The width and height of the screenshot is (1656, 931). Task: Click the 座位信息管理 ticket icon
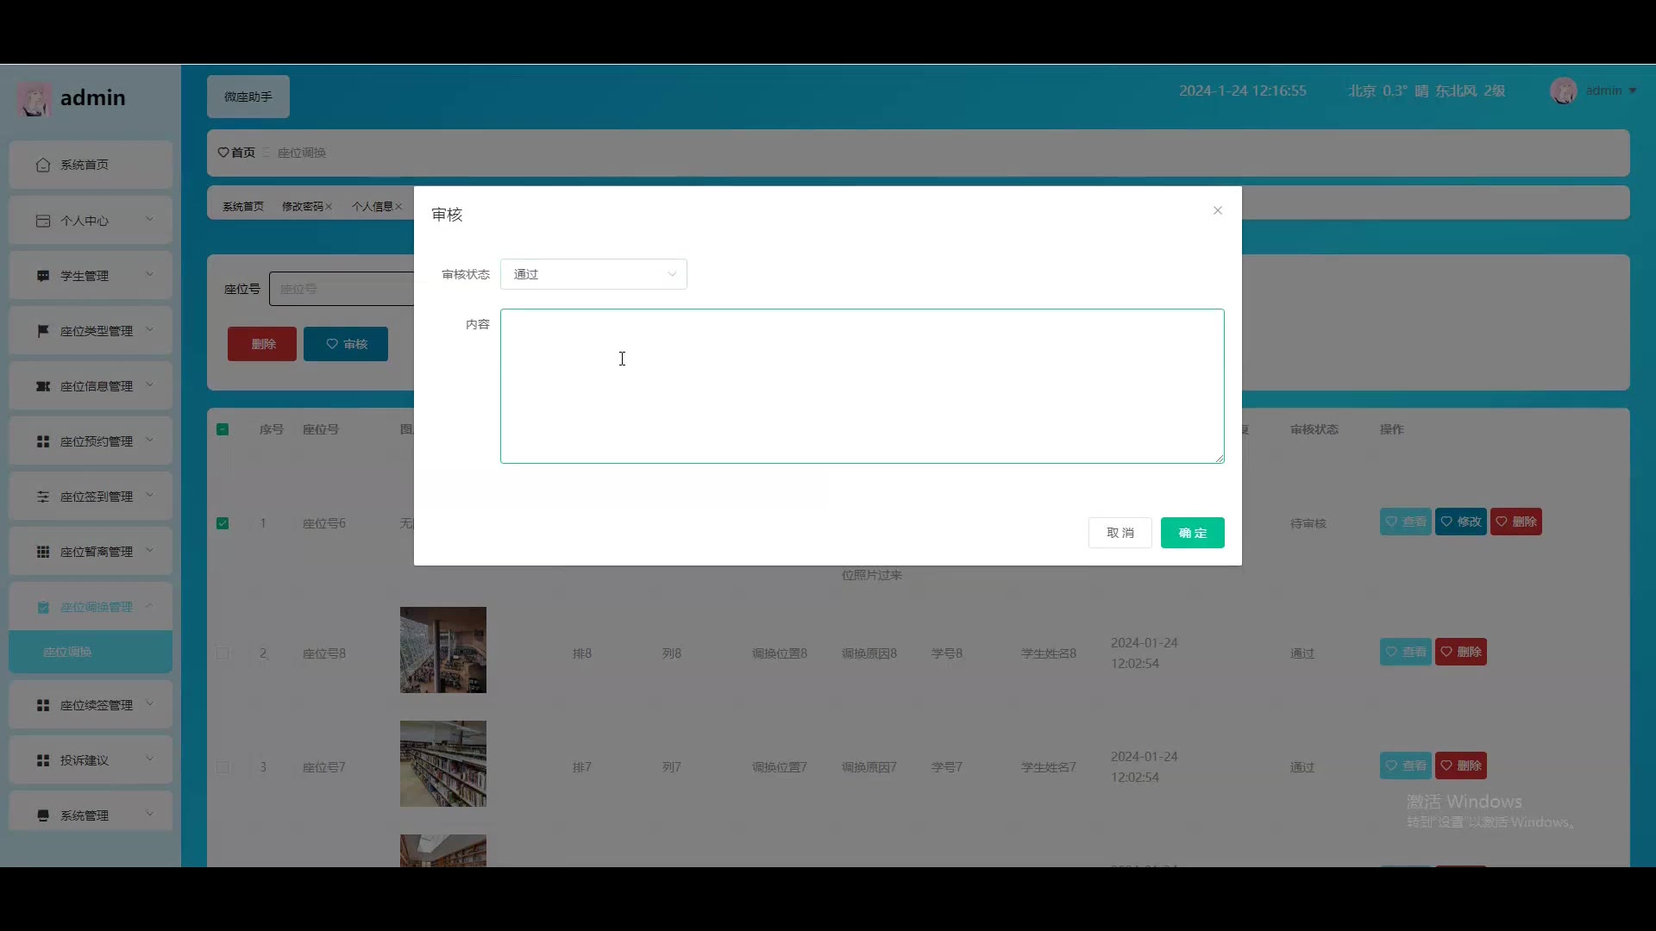[x=43, y=386]
